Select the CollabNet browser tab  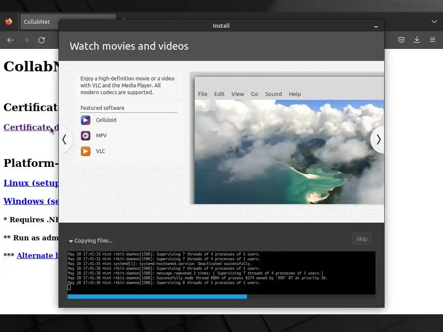39,22
